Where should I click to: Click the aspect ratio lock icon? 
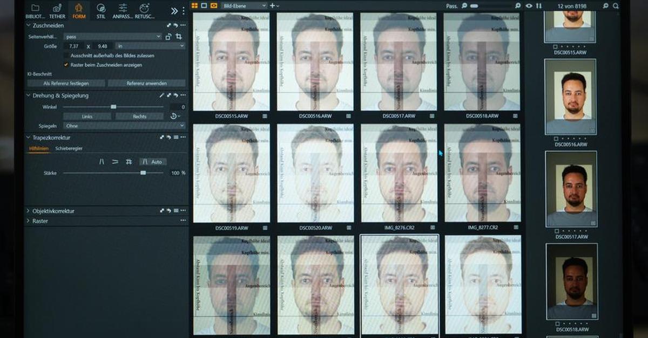[x=168, y=37]
